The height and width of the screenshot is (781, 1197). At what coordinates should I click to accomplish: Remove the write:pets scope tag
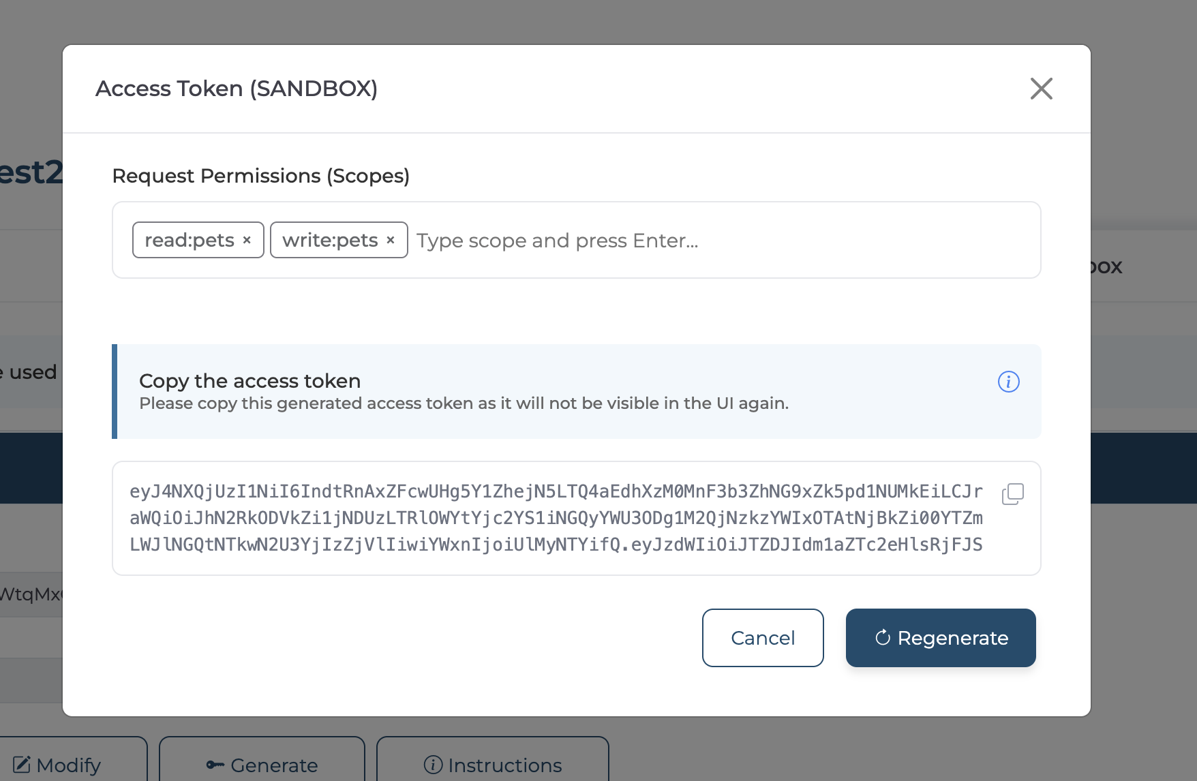point(391,241)
